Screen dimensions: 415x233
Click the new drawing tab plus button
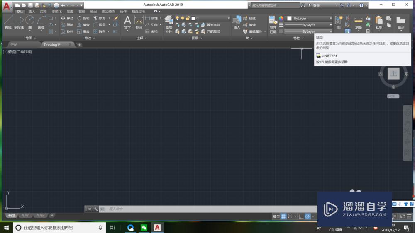click(79, 45)
